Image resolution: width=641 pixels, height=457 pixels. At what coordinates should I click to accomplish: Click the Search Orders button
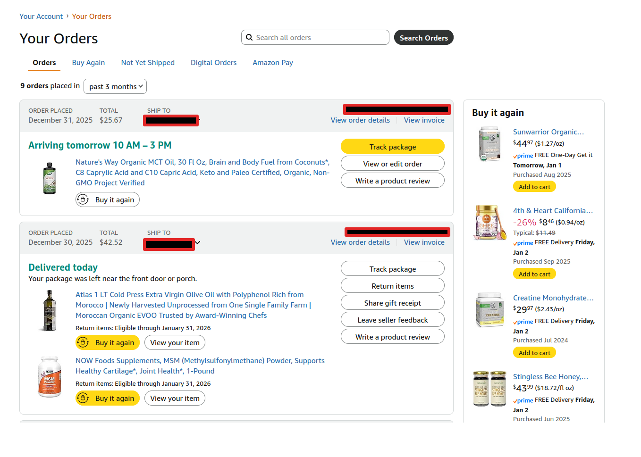(x=423, y=38)
